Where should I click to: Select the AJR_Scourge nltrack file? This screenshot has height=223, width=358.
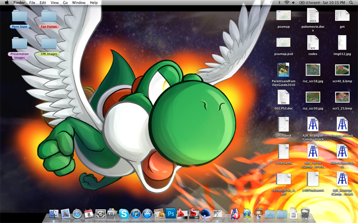pos(342,184)
